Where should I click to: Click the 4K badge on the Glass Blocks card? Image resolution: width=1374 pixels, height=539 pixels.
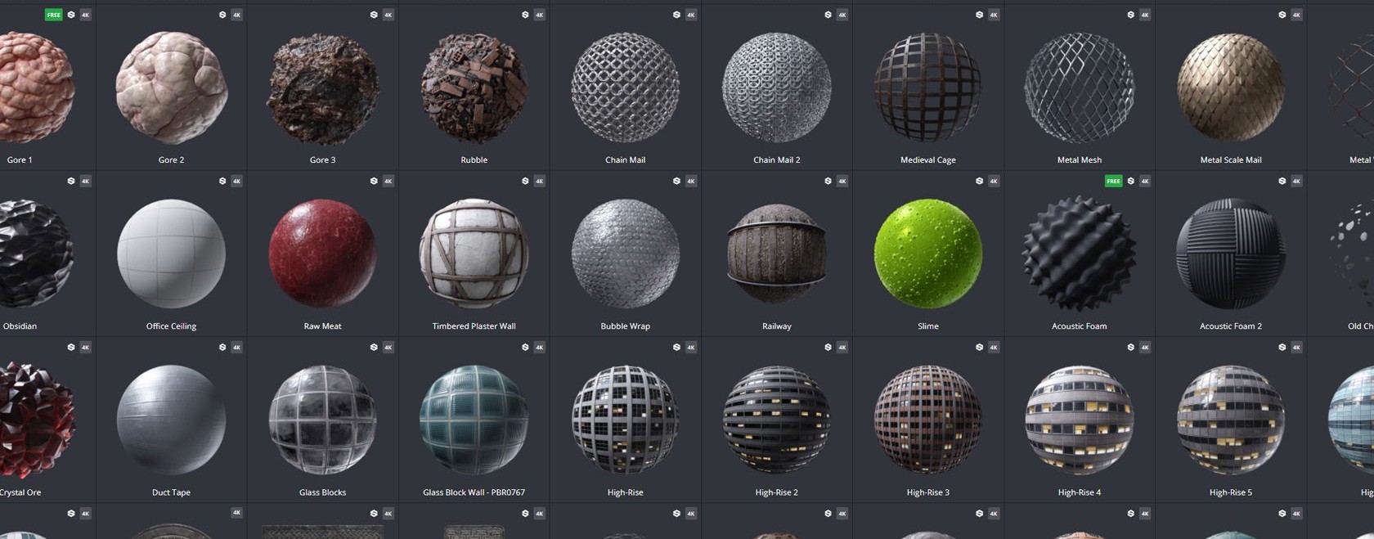pos(388,347)
